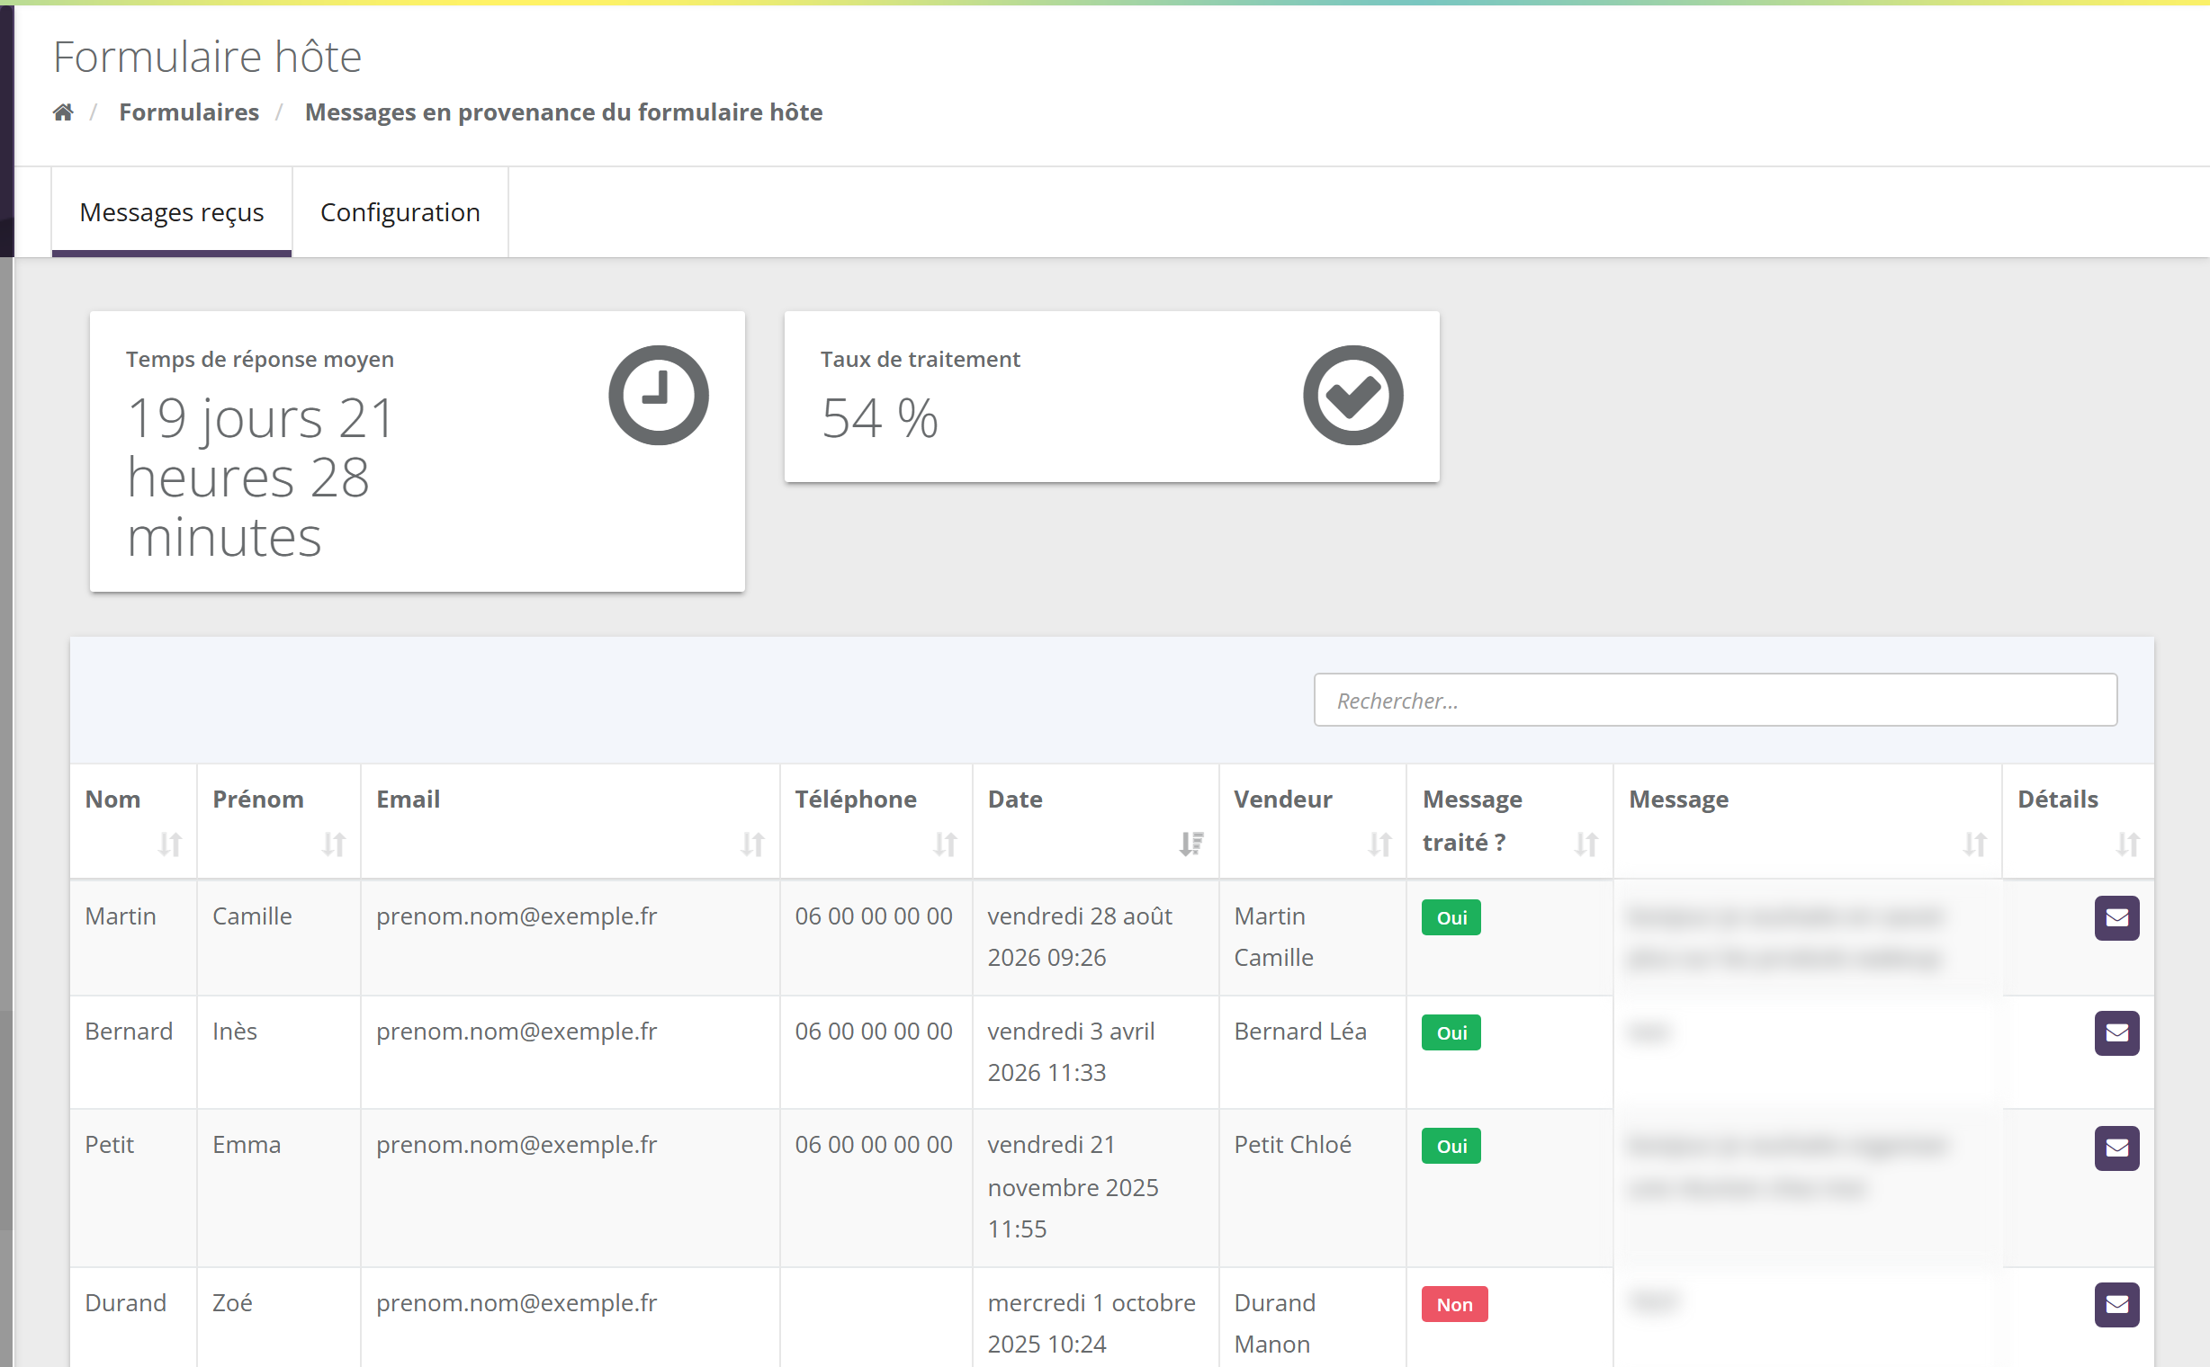Open the Messages en provenance du formulaire hôte breadcrumb
The height and width of the screenshot is (1367, 2210).
pyautogui.click(x=563, y=112)
